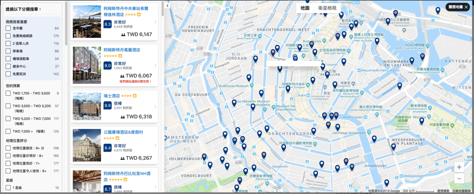Tick the 1 星級 star filter
Screen dimensions: 474x194
point(8,188)
